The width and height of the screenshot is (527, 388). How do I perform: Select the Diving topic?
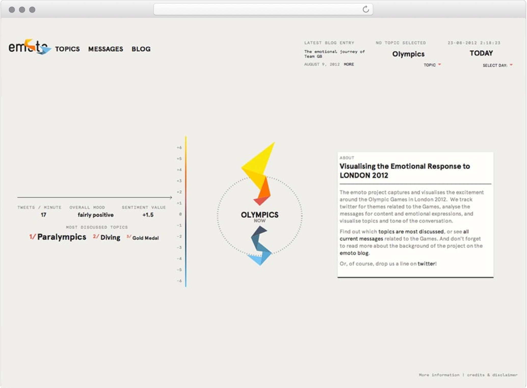[x=107, y=237]
